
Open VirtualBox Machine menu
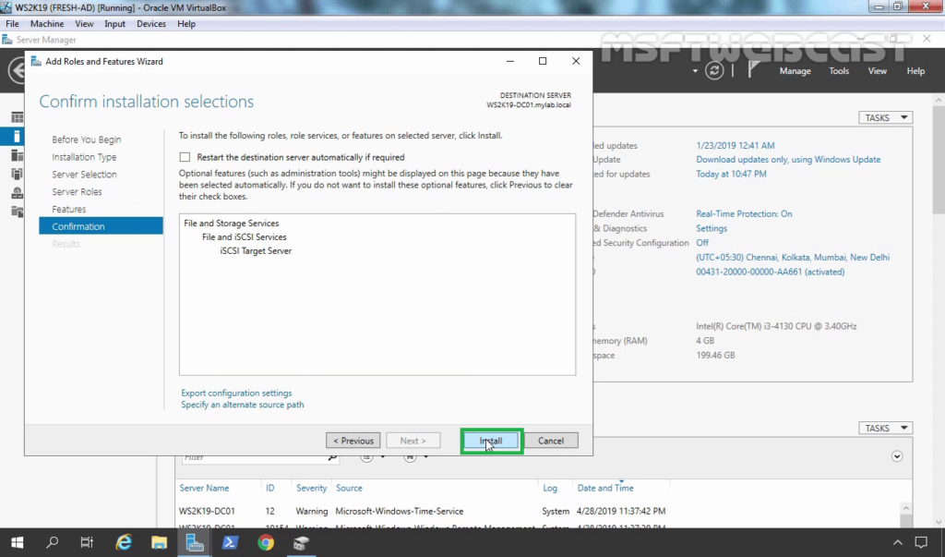pos(47,23)
